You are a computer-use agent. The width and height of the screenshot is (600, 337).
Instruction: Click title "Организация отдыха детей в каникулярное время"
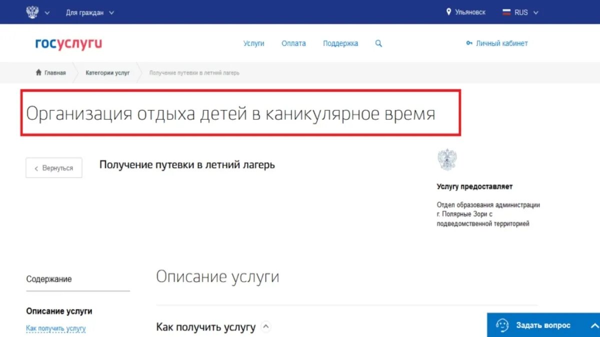pyautogui.click(x=230, y=114)
